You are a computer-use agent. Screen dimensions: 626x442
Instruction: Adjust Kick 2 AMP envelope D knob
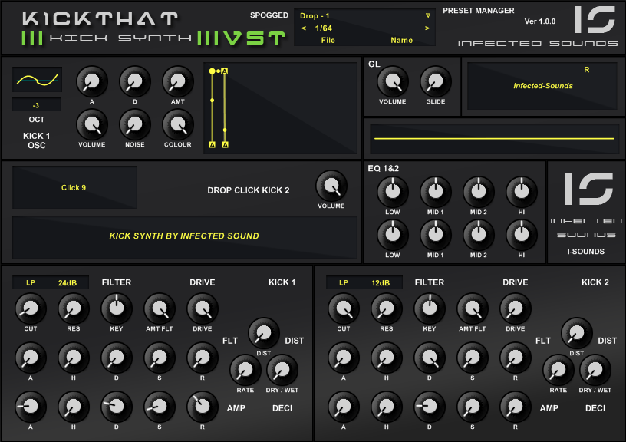click(430, 407)
